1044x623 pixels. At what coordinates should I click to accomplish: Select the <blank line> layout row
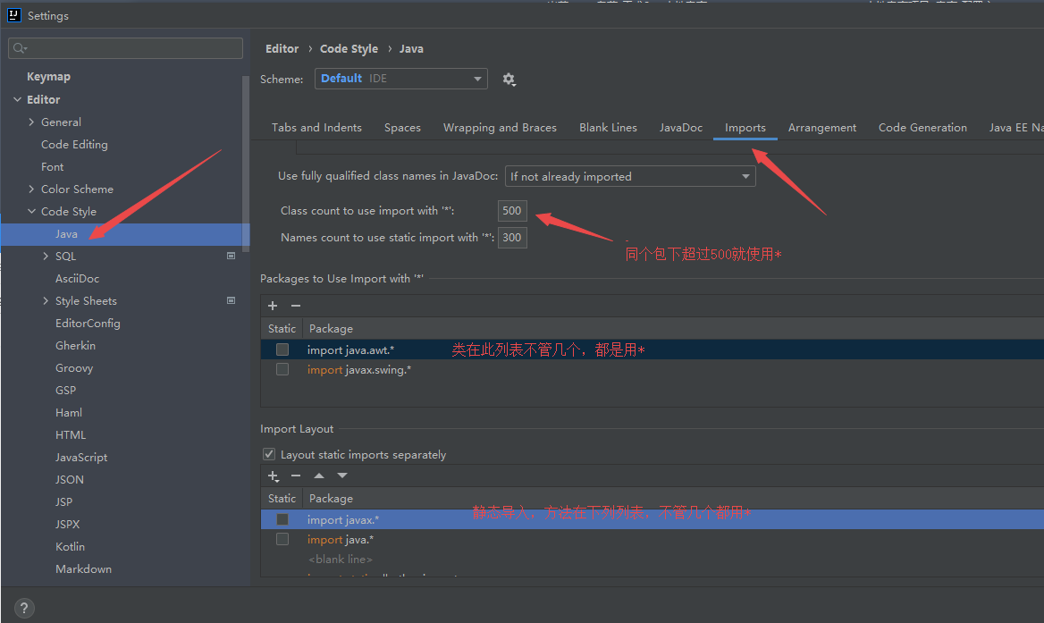(x=652, y=560)
